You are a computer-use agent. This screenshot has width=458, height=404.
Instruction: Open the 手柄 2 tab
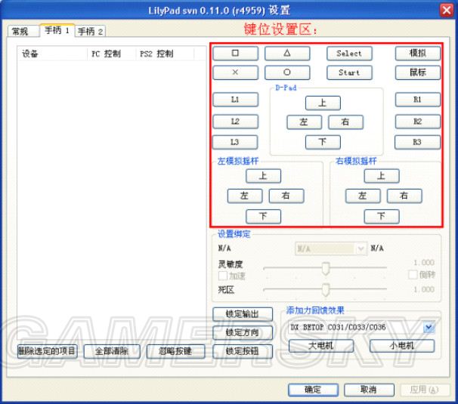click(x=90, y=31)
